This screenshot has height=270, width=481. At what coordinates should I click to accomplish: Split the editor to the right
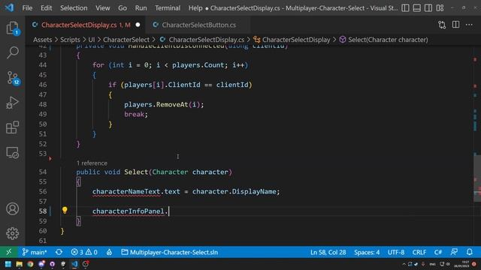click(456, 25)
